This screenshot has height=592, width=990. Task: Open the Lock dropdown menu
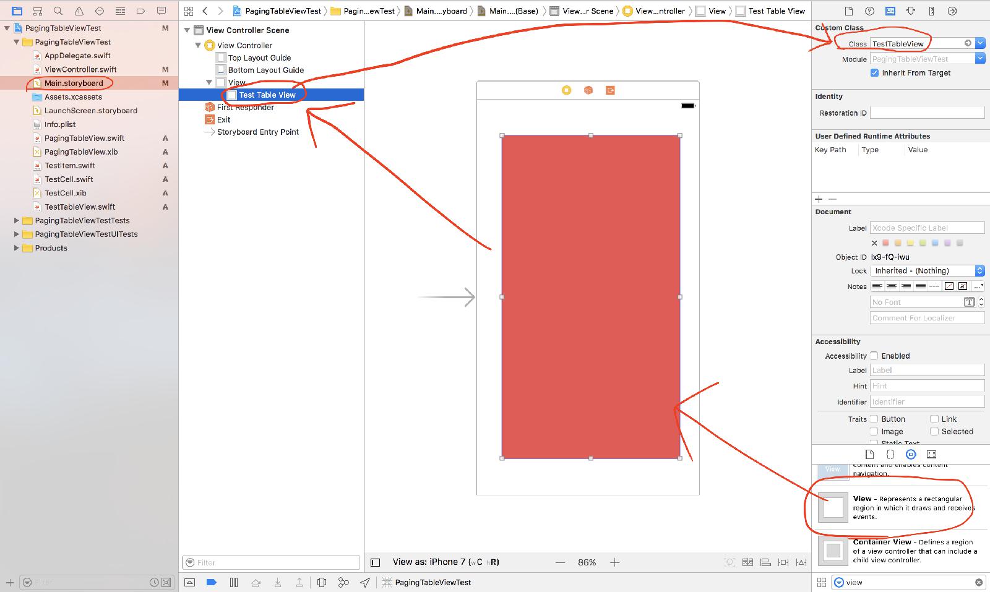979,271
